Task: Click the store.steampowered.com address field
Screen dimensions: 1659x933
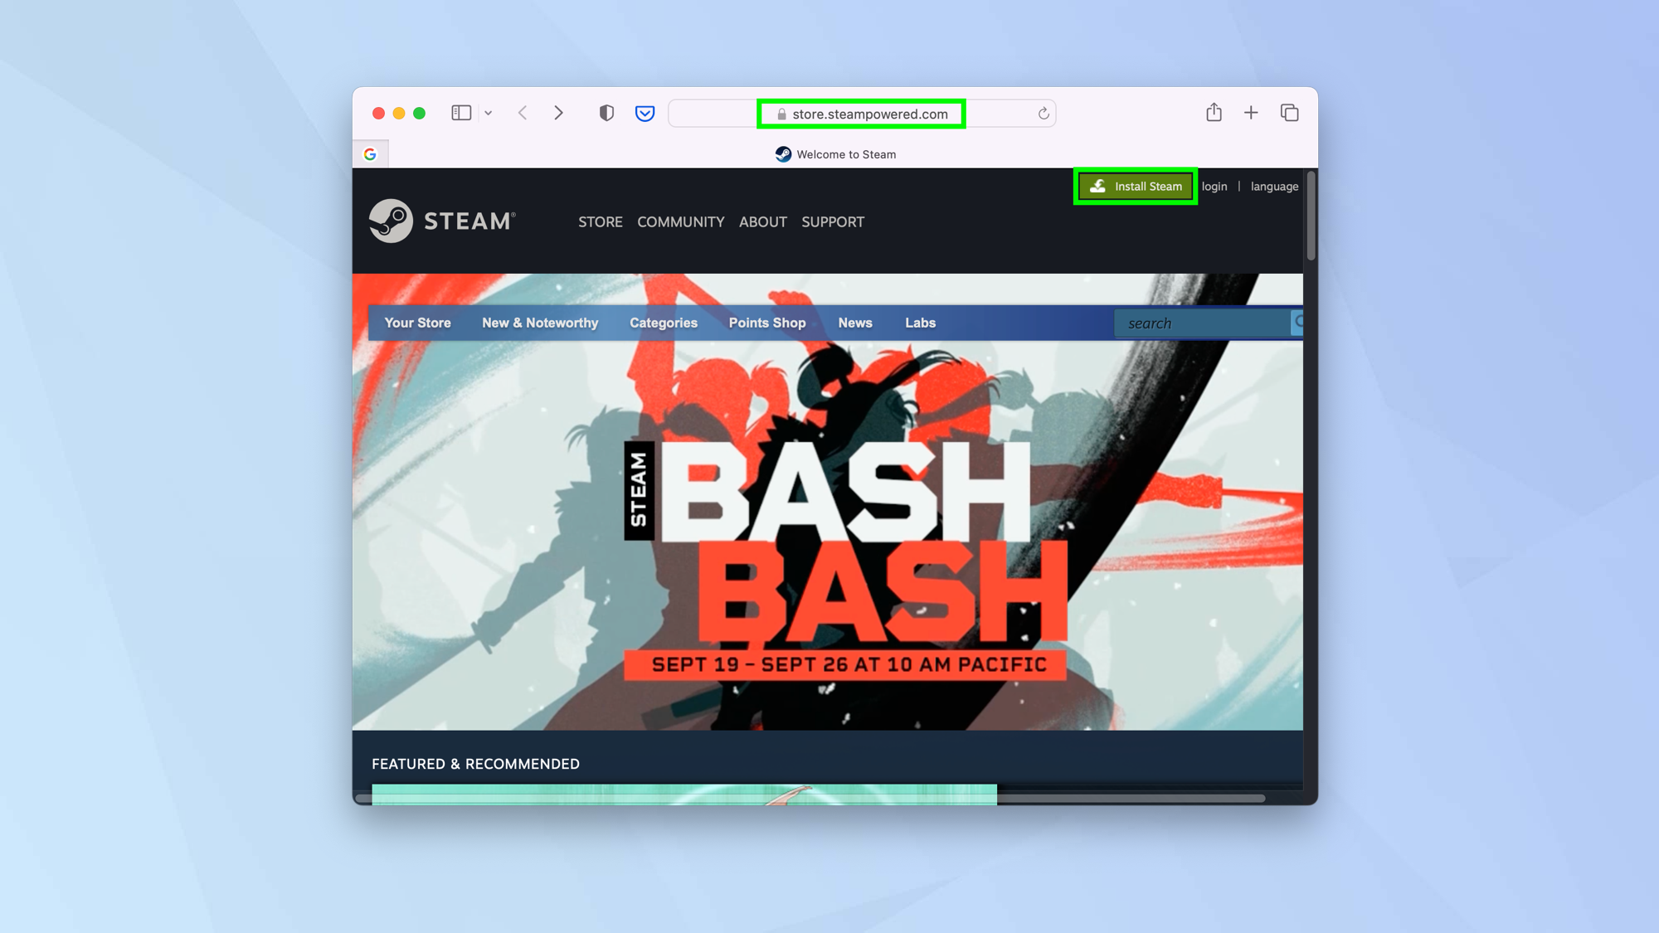Action: 862,114
